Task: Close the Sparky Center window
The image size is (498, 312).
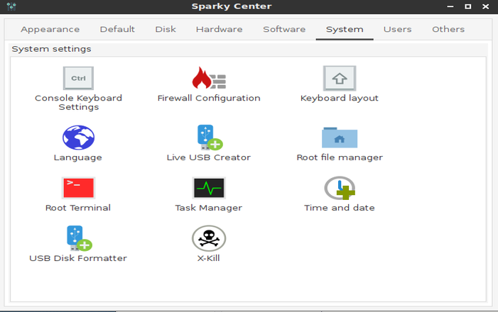Action: (x=486, y=6)
